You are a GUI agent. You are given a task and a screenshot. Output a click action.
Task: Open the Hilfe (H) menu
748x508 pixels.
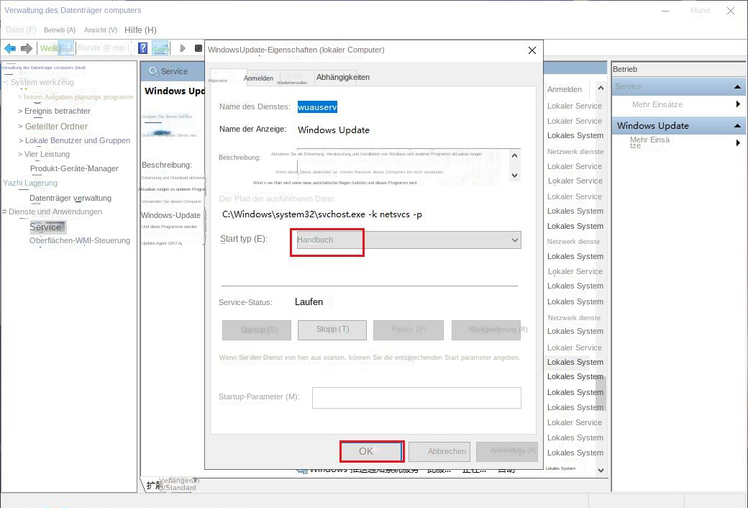click(x=140, y=30)
